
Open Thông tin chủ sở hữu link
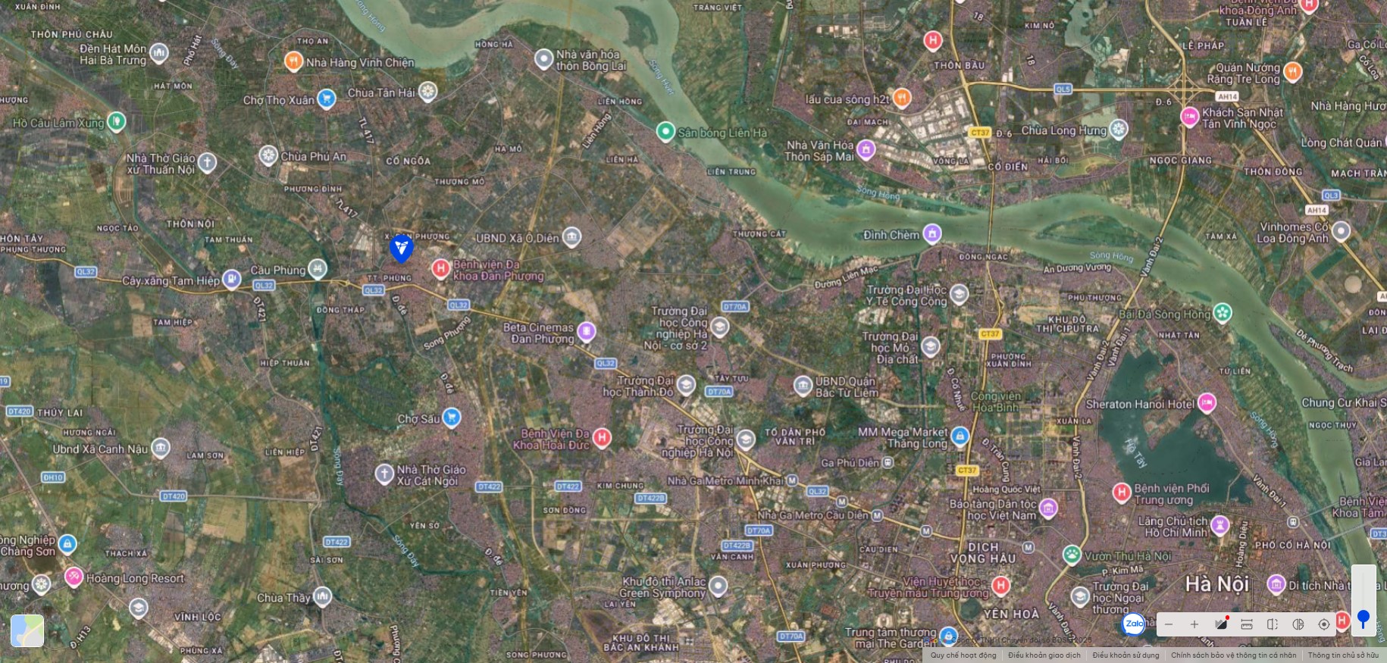pyautogui.click(x=1343, y=655)
